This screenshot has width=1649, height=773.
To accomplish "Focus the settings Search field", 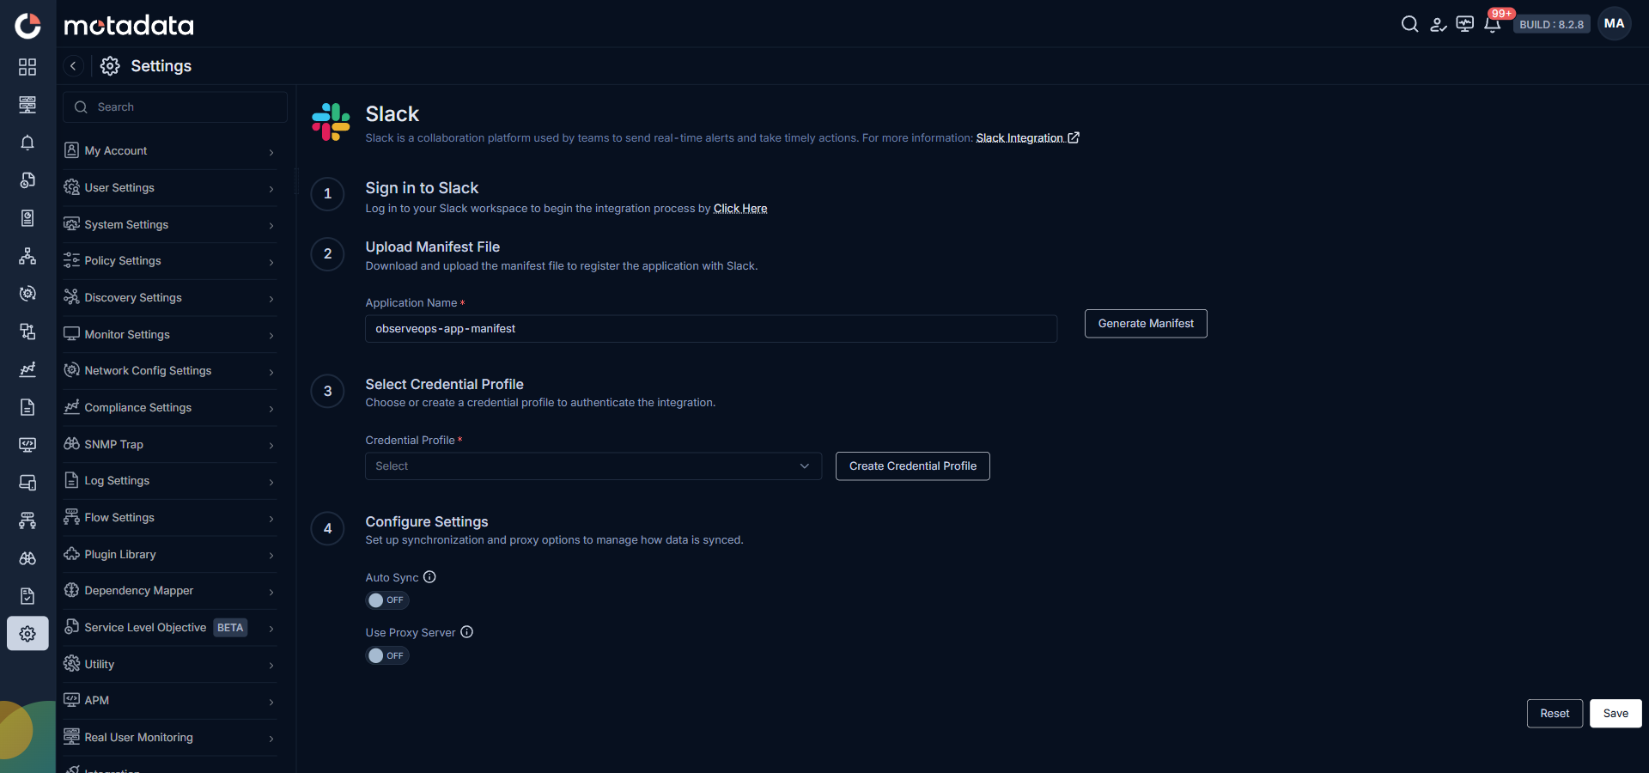I will click(175, 107).
